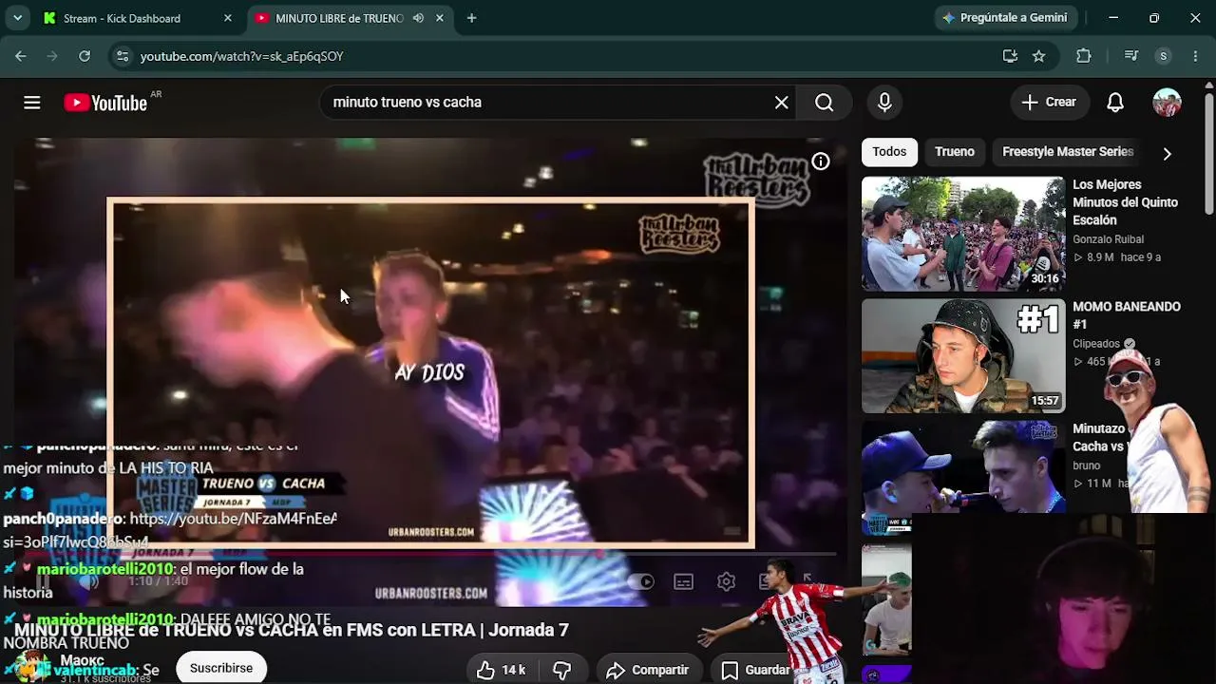Open YouTube notifications bell

pyautogui.click(x=1115, y=103)
